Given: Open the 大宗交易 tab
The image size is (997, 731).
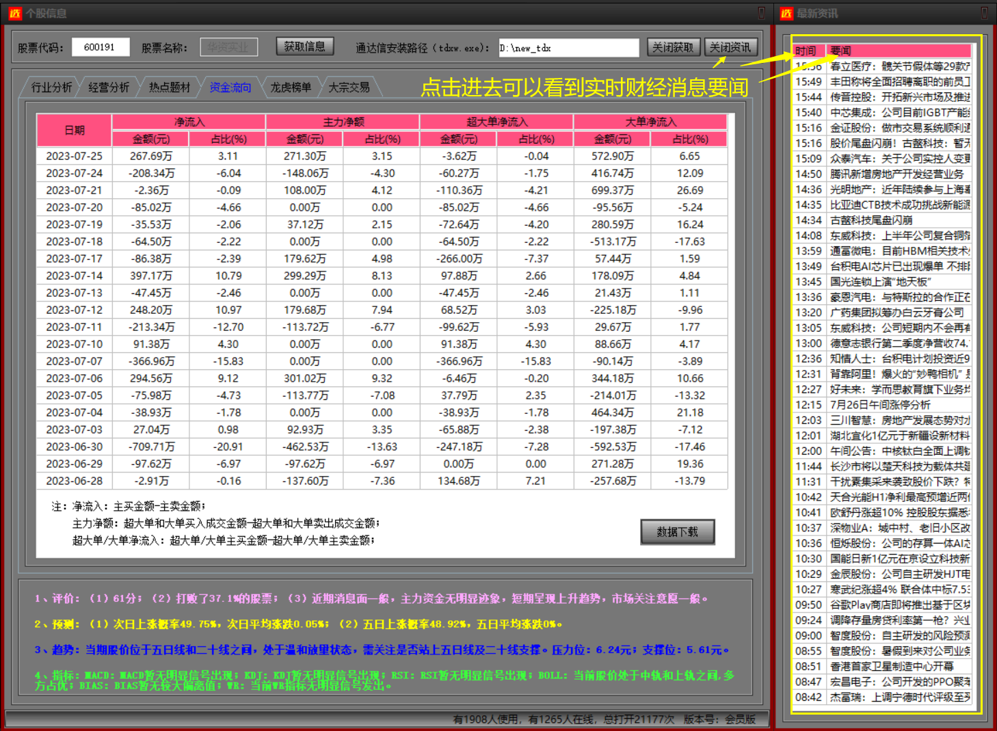Looking at the screenshot, I should (349, 88).
